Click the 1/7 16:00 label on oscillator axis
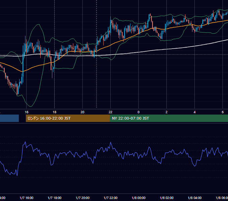This screenshot has width=228, height=201. [26, 198]
